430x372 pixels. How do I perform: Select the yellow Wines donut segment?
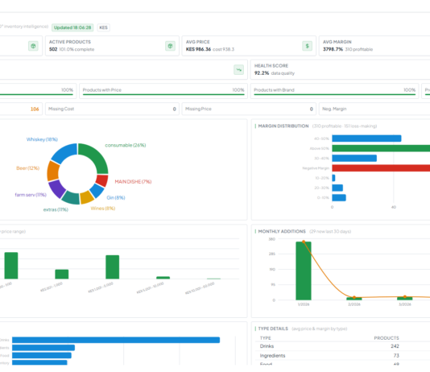pos(87,197)
